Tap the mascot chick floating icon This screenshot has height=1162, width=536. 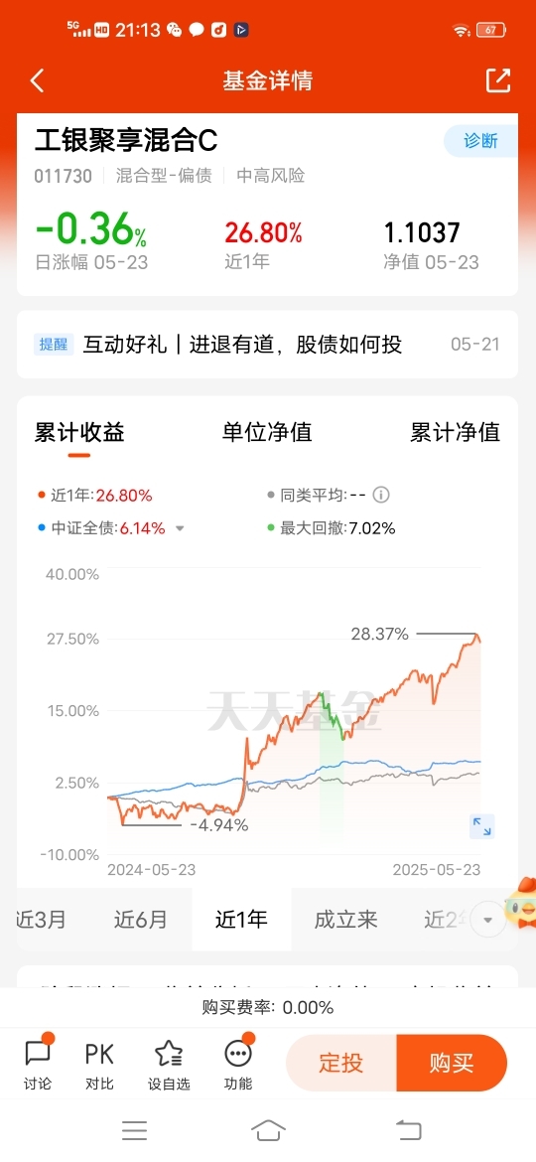(520, 902)
